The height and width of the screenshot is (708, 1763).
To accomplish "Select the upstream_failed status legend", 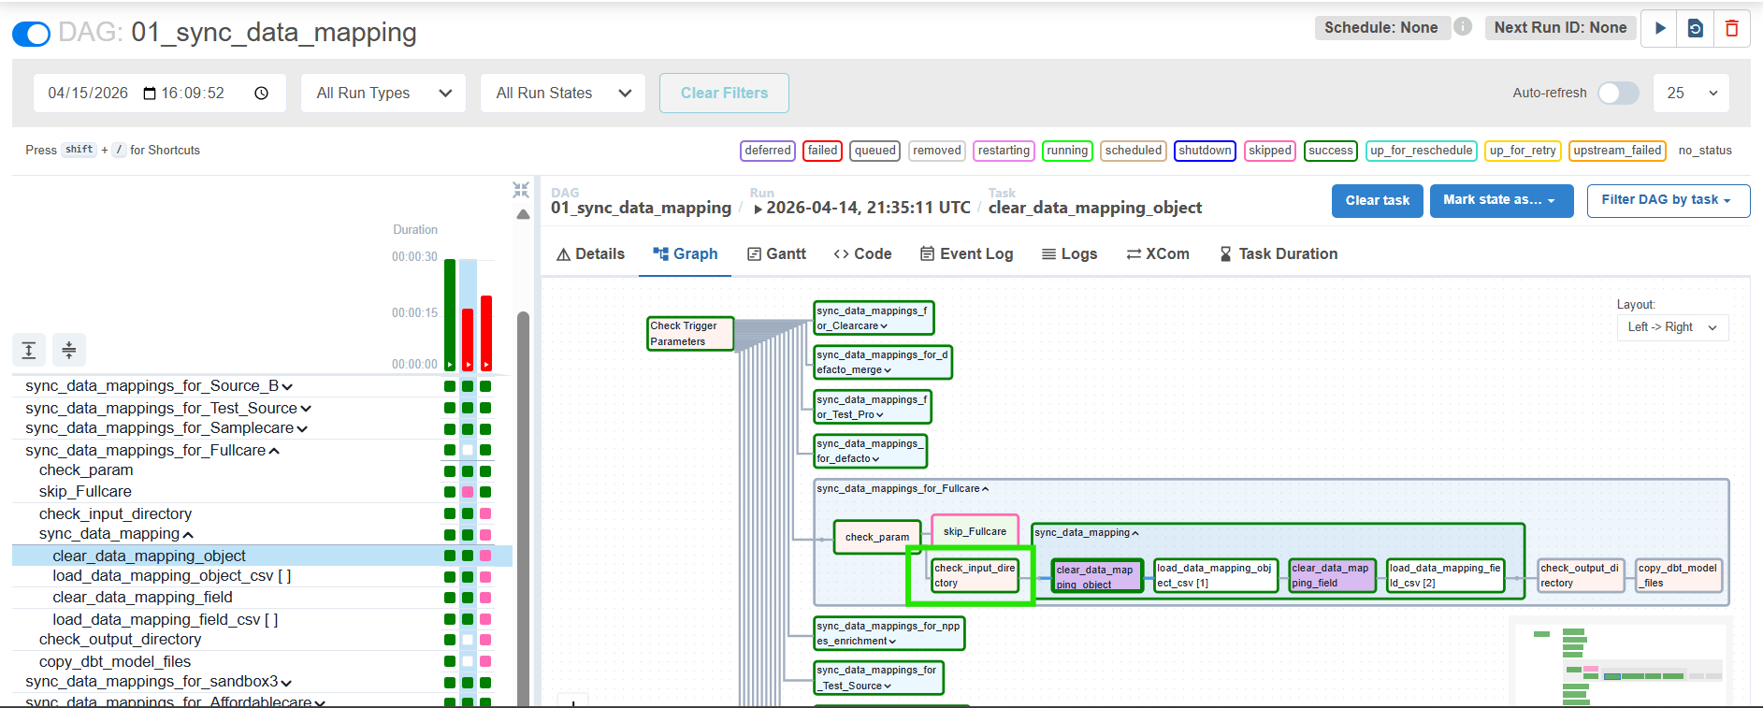I will 1618,151.
